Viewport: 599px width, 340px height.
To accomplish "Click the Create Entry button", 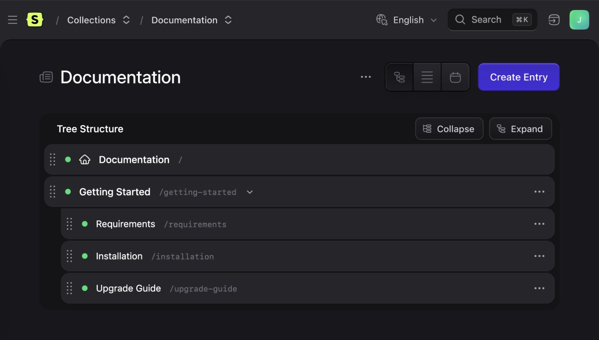I will (x=518, y=77).
